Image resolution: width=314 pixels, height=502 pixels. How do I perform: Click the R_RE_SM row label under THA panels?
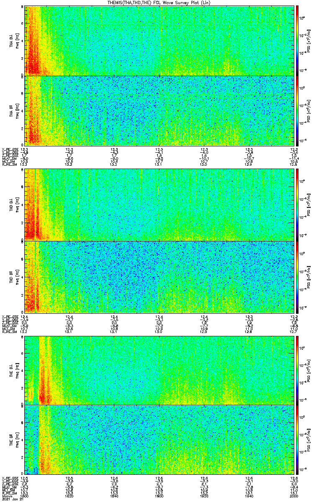coord(9,165)
